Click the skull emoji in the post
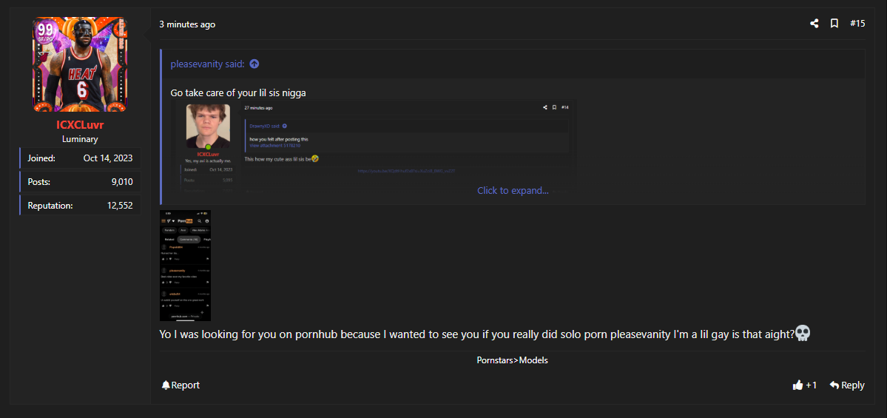The width and height of the screenshot is (887, 418). (x=803, y=333)
